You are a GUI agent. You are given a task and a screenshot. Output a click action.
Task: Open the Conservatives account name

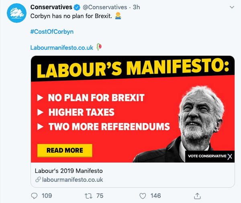click(51, 7)
